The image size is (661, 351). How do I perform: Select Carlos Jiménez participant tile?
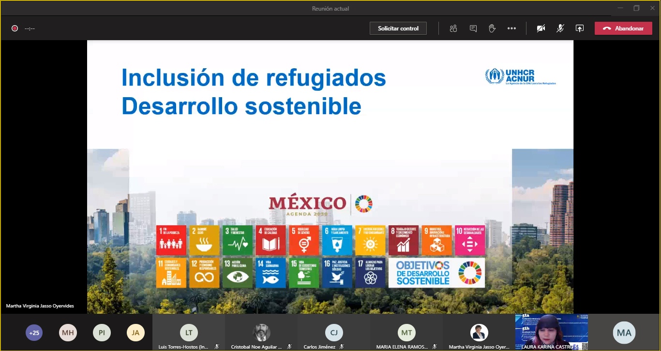pyautogui.click(x=334, y=333)
